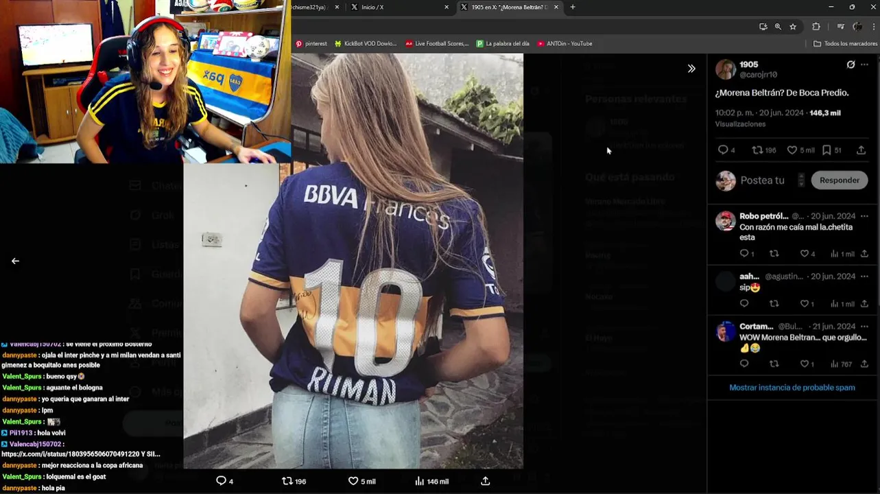Open the browser zoom magnifier icon
The height and width of the screenshot is (494, 880).
click(x=778, y=26)
